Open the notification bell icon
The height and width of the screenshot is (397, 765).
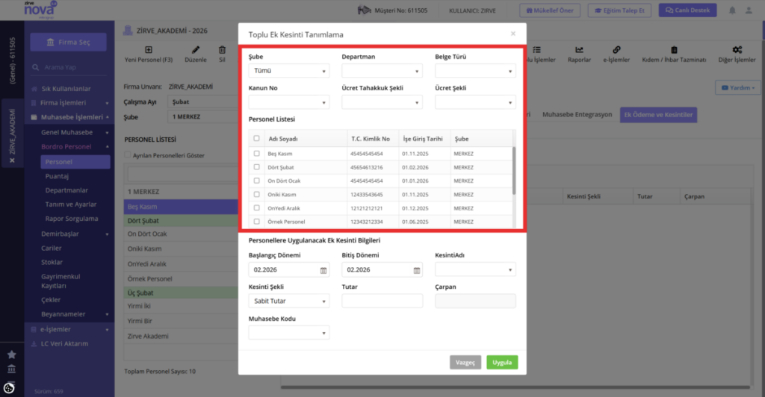[x=732, y=10]
